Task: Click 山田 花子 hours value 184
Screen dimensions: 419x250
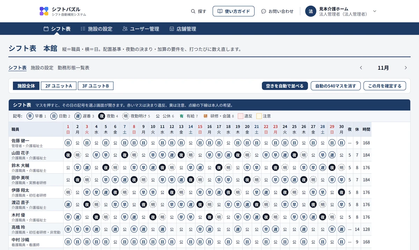Action: pos(366,155)
